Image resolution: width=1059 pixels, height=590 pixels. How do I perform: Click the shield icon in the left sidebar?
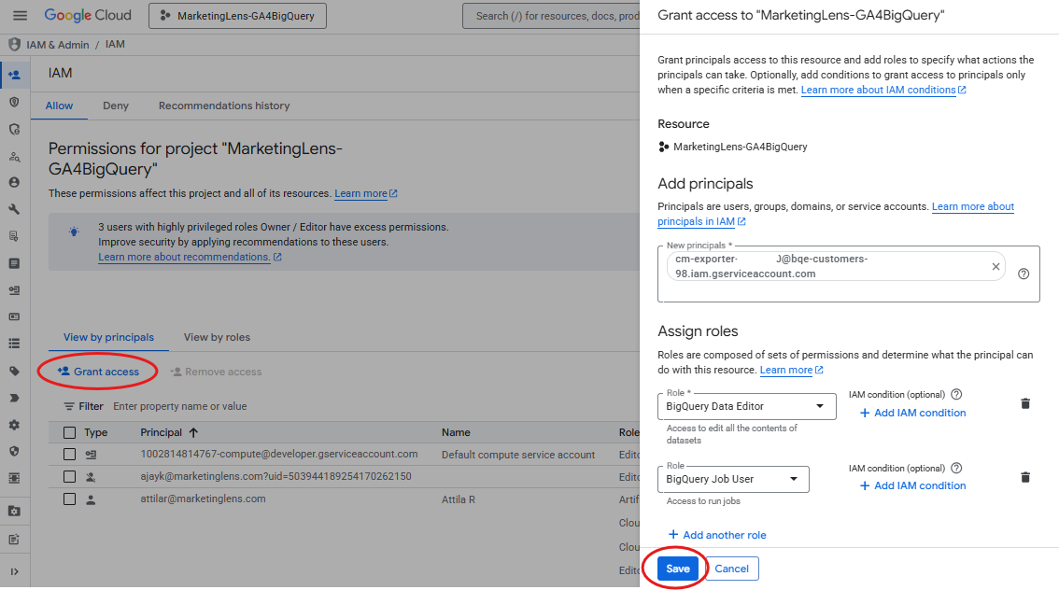point(13,101)
